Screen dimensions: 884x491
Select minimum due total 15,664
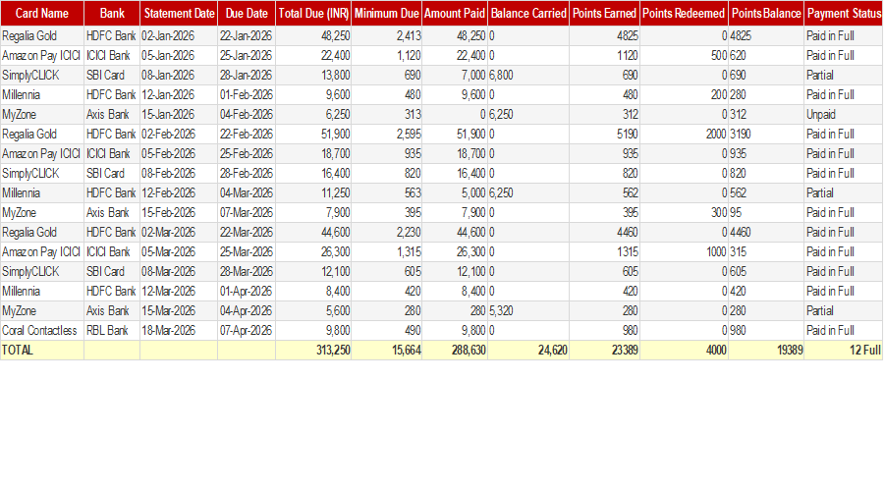387,350
